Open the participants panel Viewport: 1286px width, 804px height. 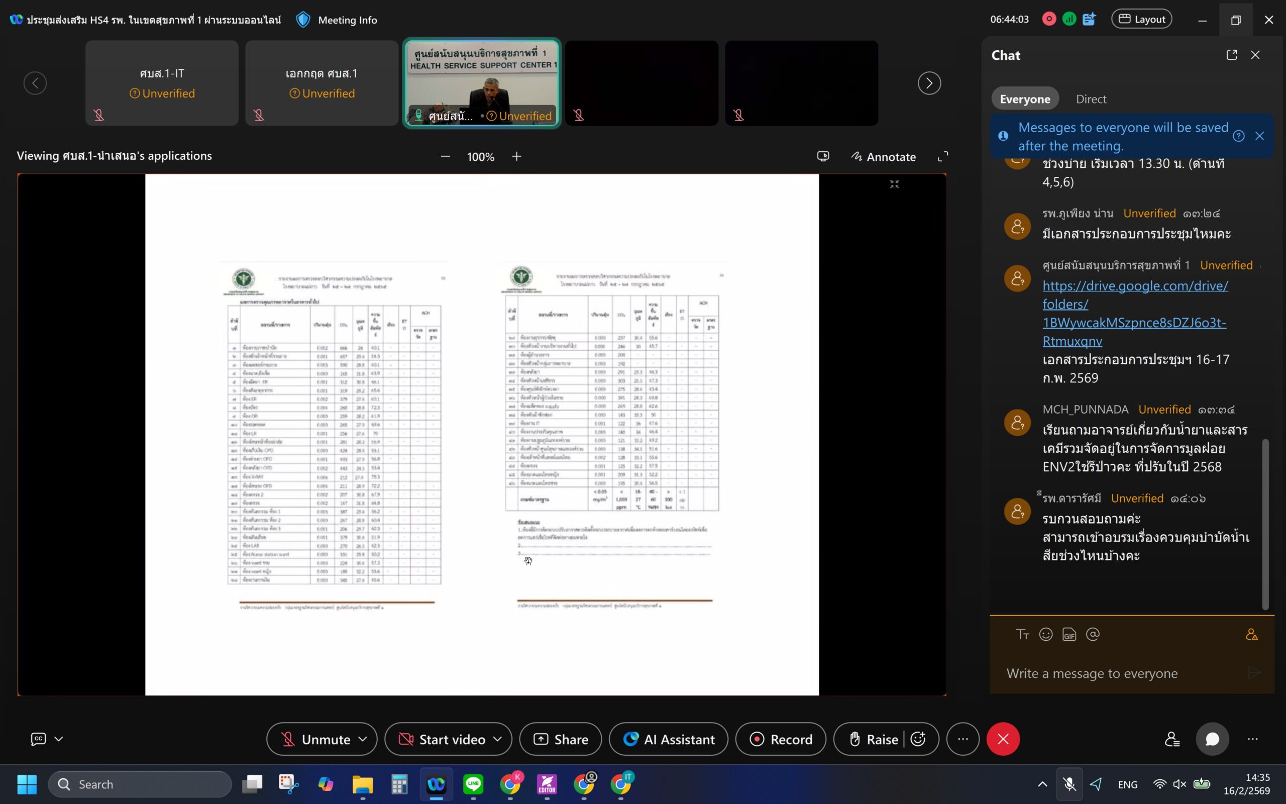pos(1172,739)
